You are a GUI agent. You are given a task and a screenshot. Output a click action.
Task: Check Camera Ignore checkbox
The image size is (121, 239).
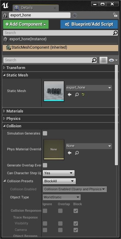tap(45, 230)
